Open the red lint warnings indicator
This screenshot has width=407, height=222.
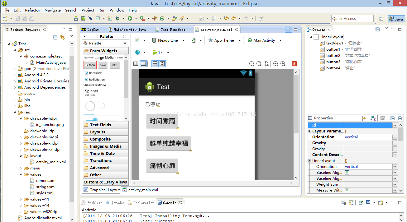(x=294, y=64)
